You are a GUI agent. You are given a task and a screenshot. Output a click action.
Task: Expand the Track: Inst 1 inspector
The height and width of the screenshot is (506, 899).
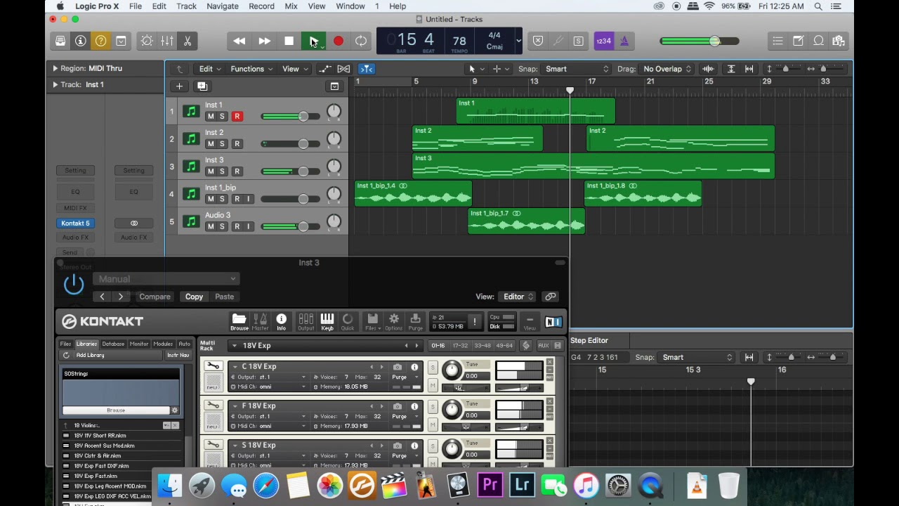click(x=55, y=84)
